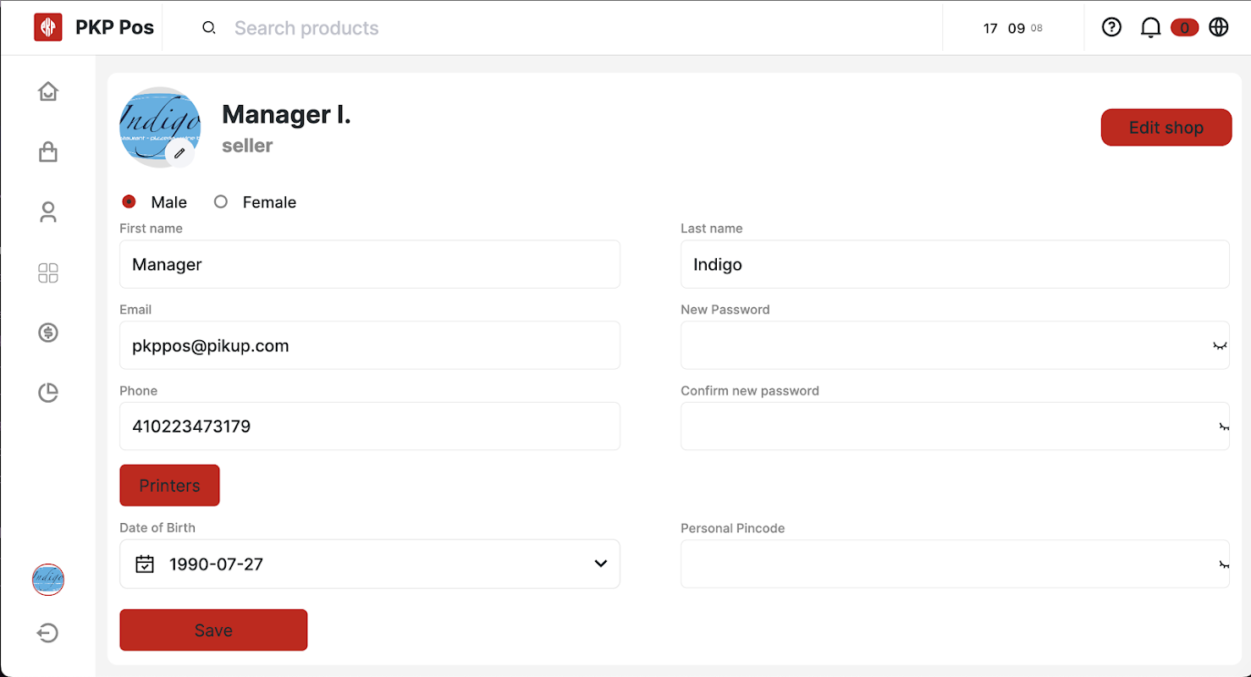Screen dimensions: 1251x677
Task: Open the customers person icon
Action: tap(48, 212)
